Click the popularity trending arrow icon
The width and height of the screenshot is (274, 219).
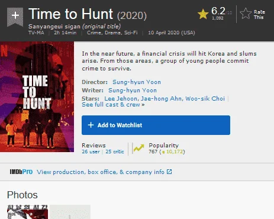[138, 148]
